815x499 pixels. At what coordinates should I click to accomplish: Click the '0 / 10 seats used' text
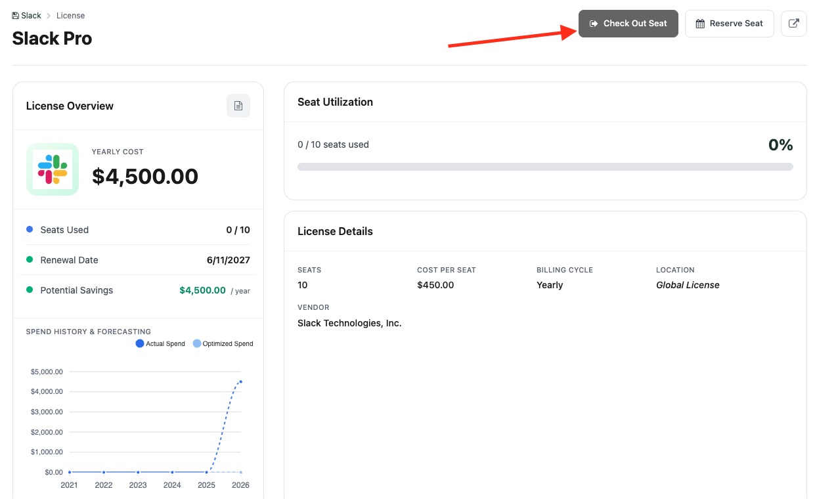tap(333, 144)
